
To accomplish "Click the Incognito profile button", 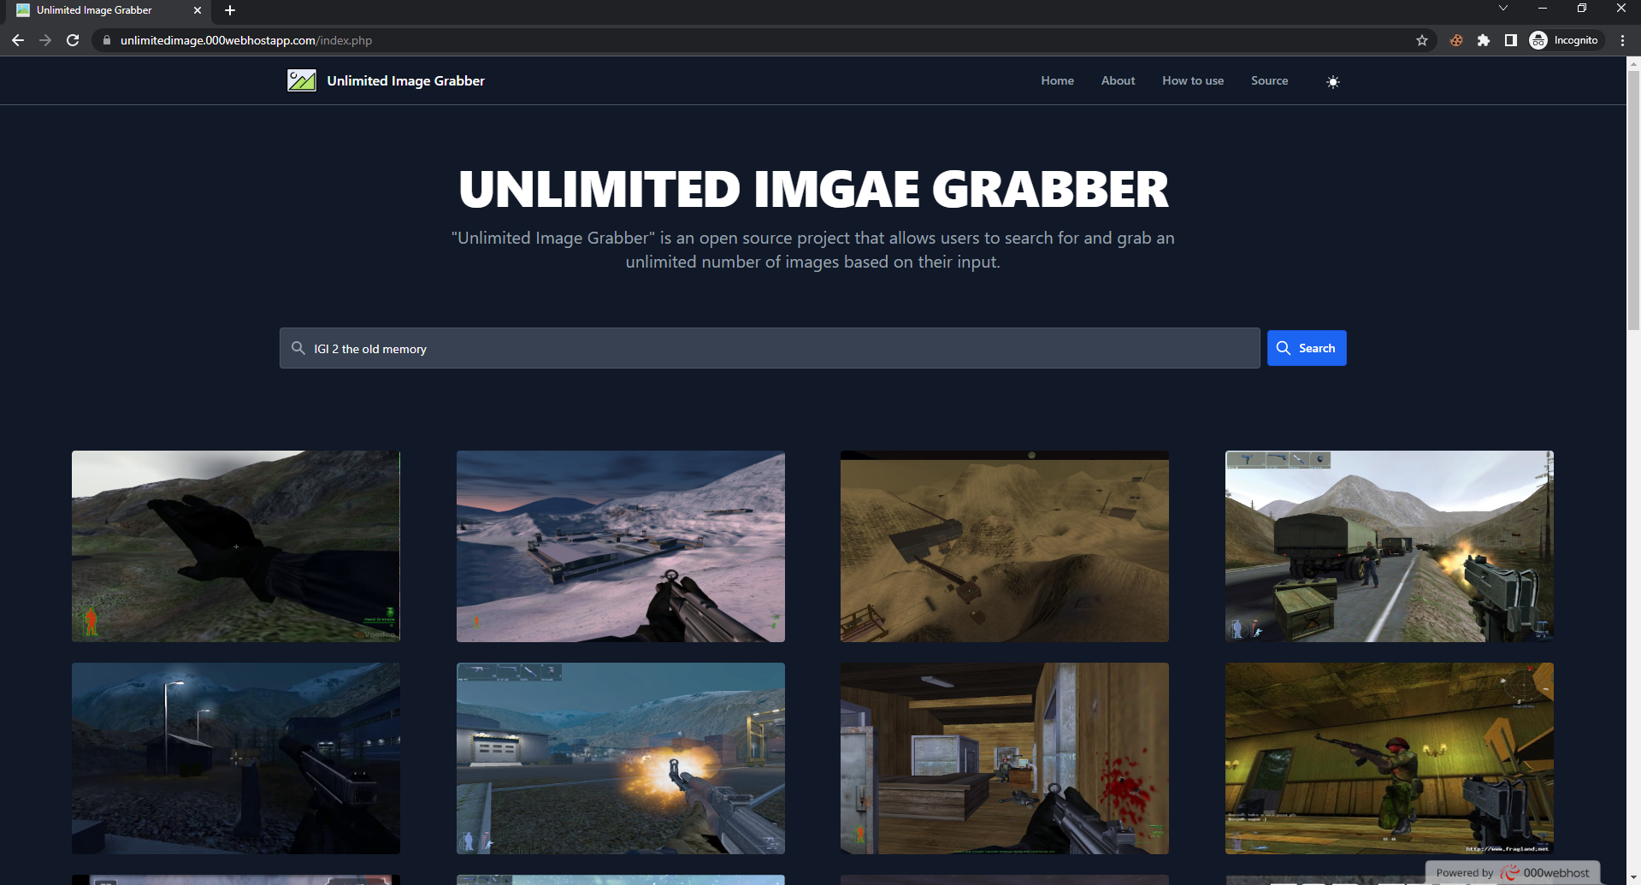I will 1564,40.
